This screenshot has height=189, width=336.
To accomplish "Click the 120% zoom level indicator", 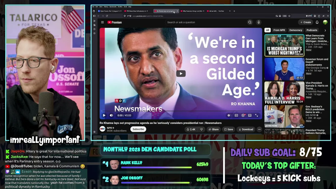I will 285,16.
